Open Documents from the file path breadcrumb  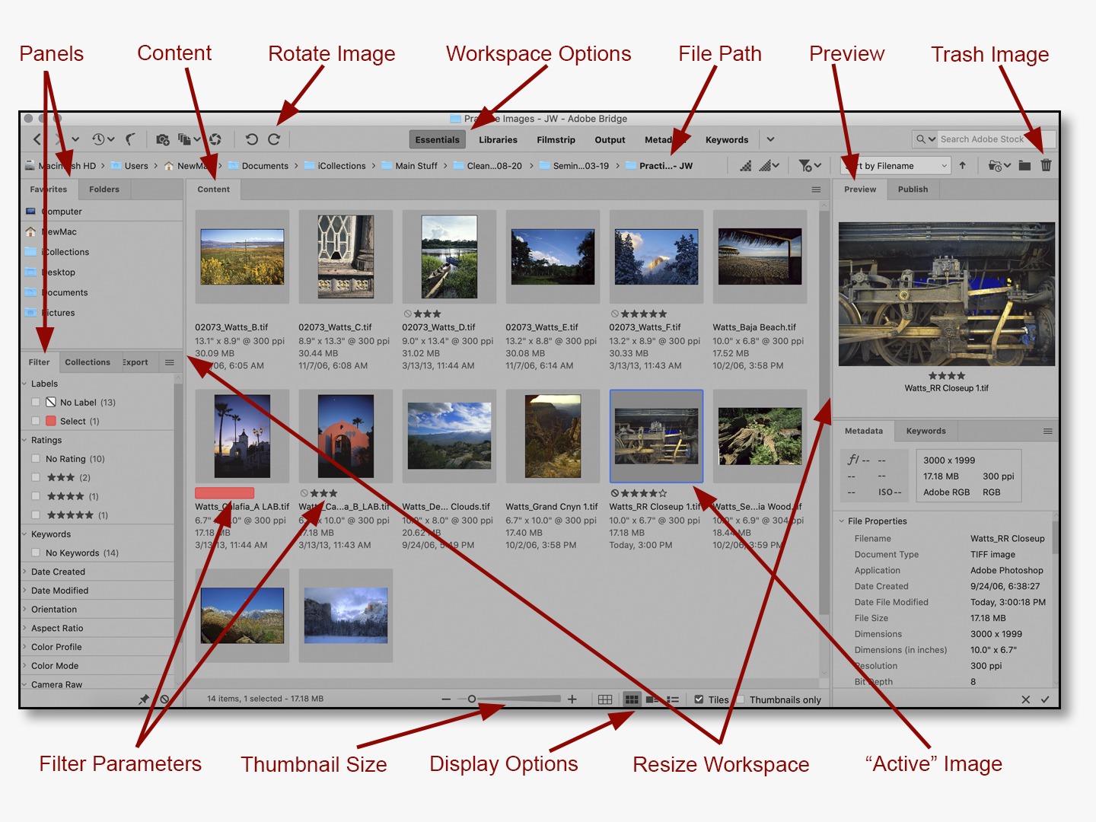(265, 165)
